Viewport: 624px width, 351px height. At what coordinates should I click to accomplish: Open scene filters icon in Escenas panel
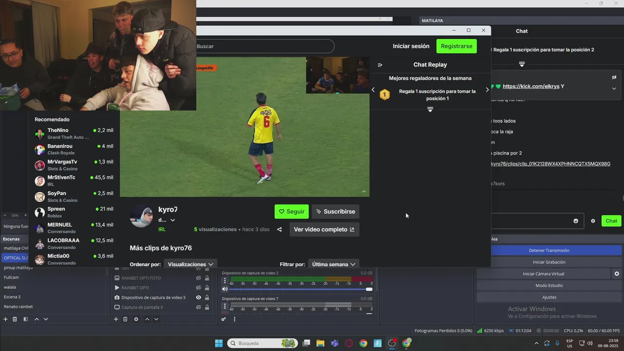25,319
